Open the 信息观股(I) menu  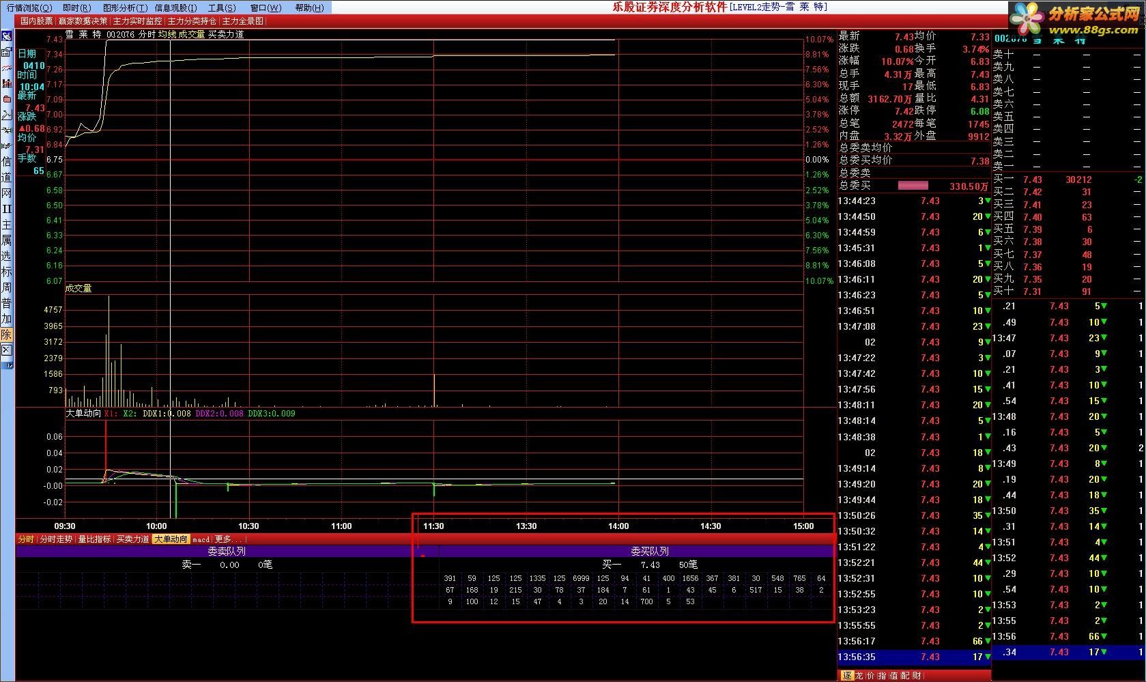coord(175,8)
